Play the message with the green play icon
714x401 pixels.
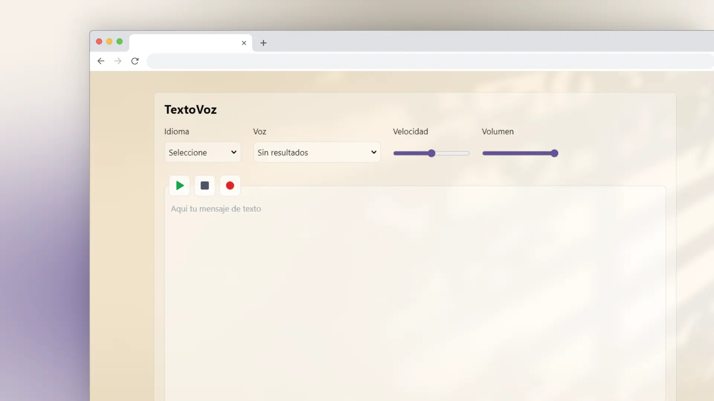tap(179, 186)
